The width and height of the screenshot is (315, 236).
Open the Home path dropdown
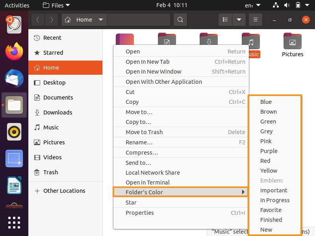click(100, 20)
